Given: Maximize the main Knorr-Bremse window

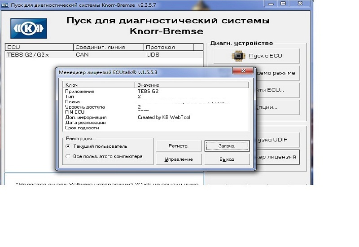Looking at the screenshot, I should (x=283, y=4).
